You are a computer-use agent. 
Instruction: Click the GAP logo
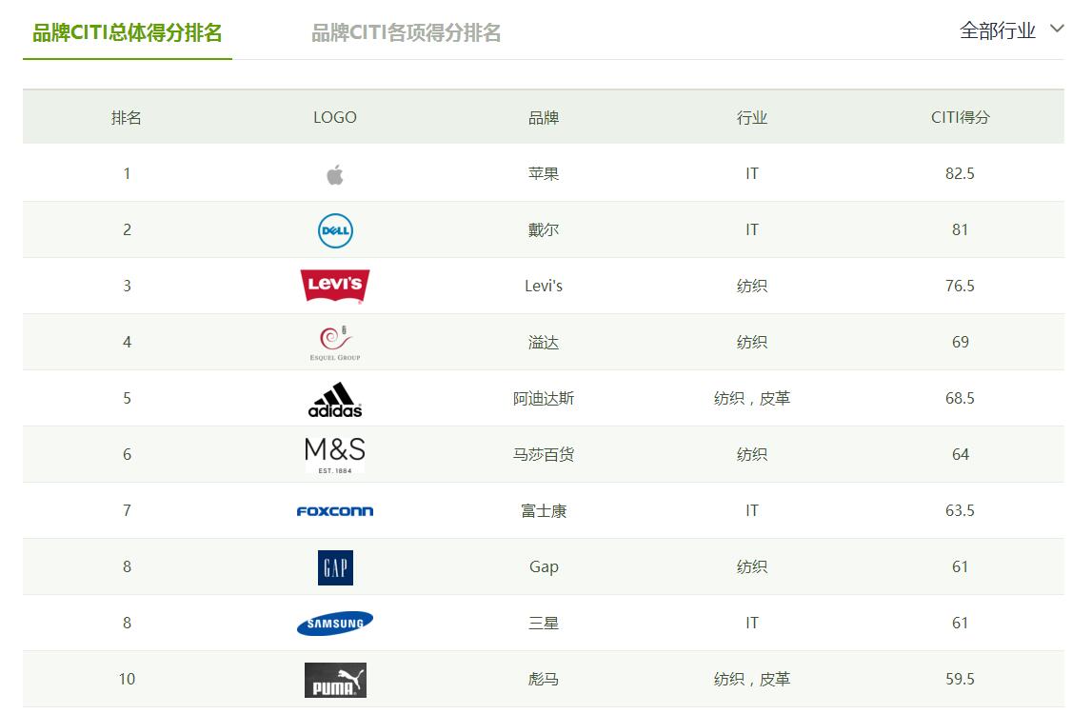pos(335,567)
